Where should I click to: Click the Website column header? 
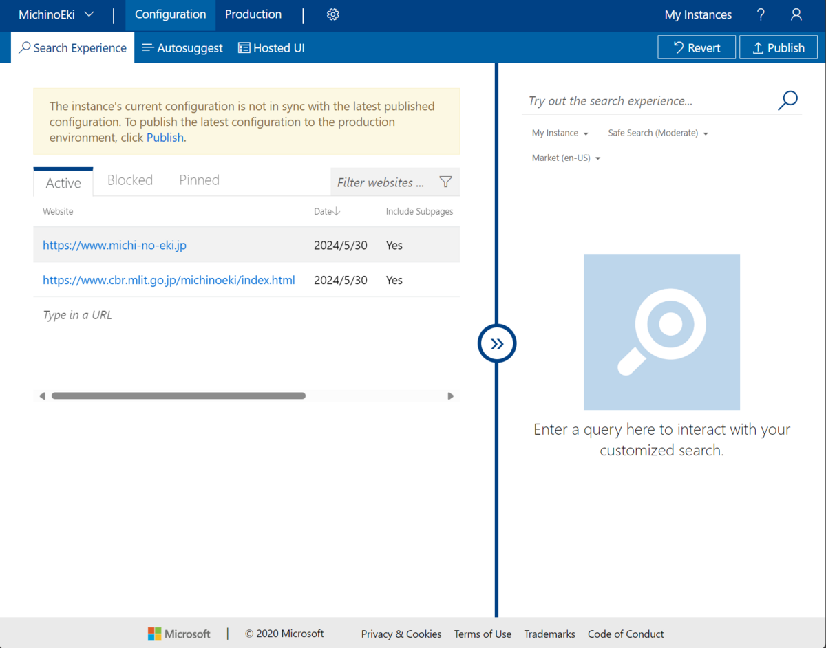click(58, 211)
